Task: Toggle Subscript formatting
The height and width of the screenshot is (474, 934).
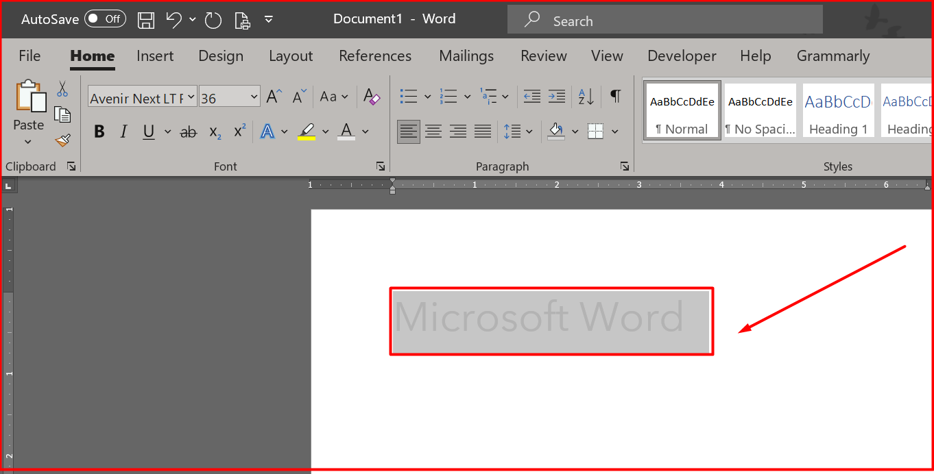Action: 215,132
